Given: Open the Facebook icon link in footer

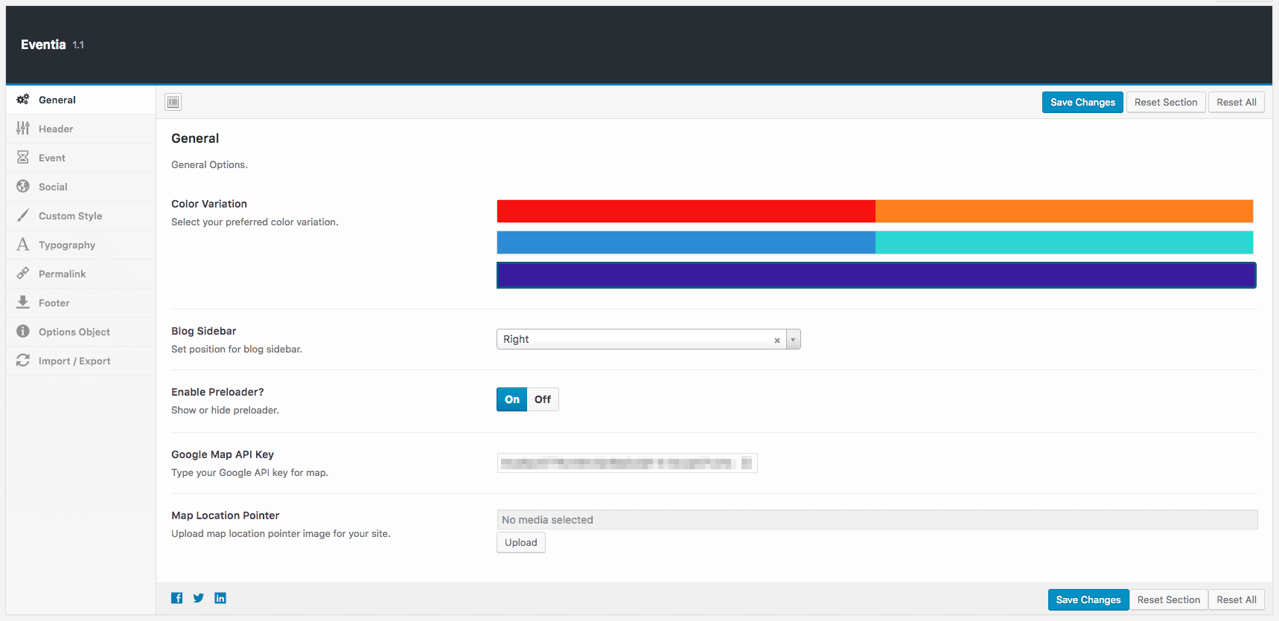Looking at the screenshot, I should pos(176,598).
